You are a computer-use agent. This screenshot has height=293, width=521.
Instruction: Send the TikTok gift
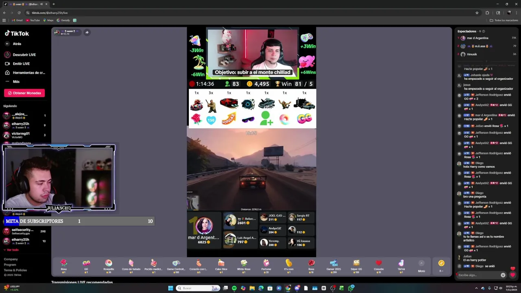(x=401, y=266)
